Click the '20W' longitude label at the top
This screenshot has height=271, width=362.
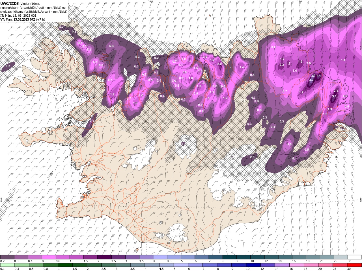[150, 1]
